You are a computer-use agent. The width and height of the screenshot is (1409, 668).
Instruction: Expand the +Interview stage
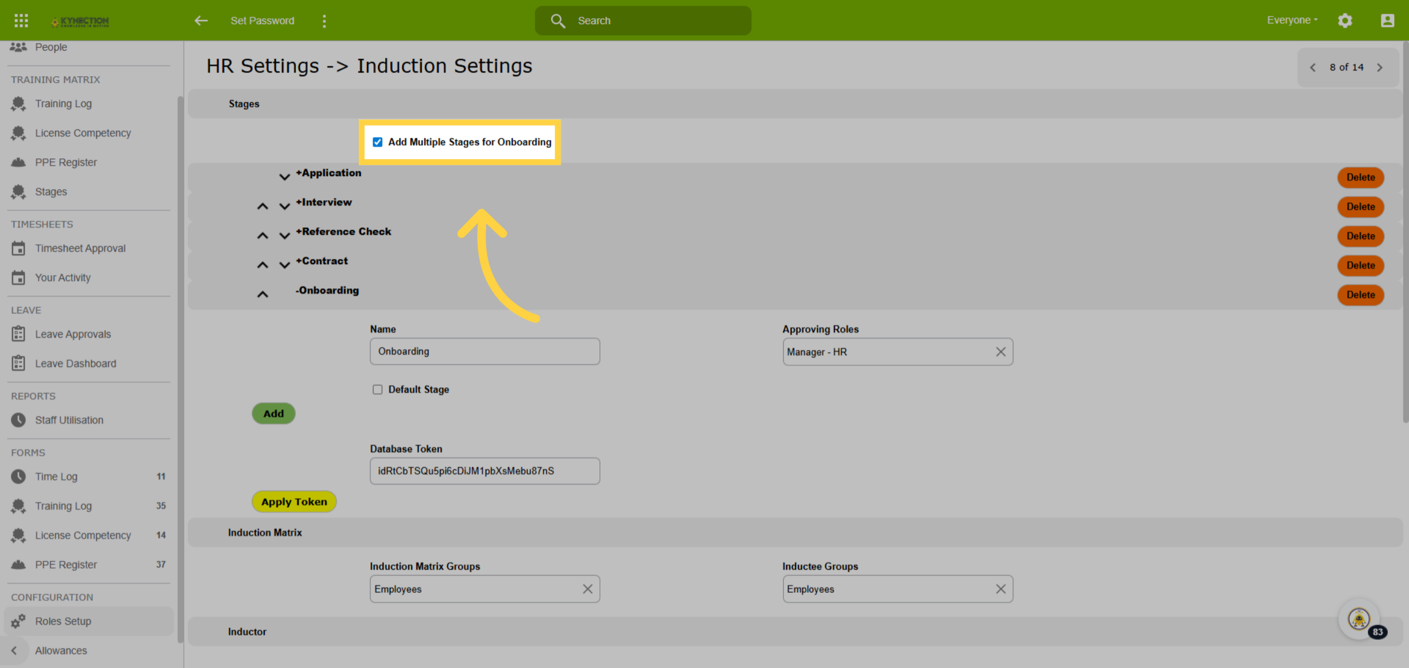[x=324, y=202]
